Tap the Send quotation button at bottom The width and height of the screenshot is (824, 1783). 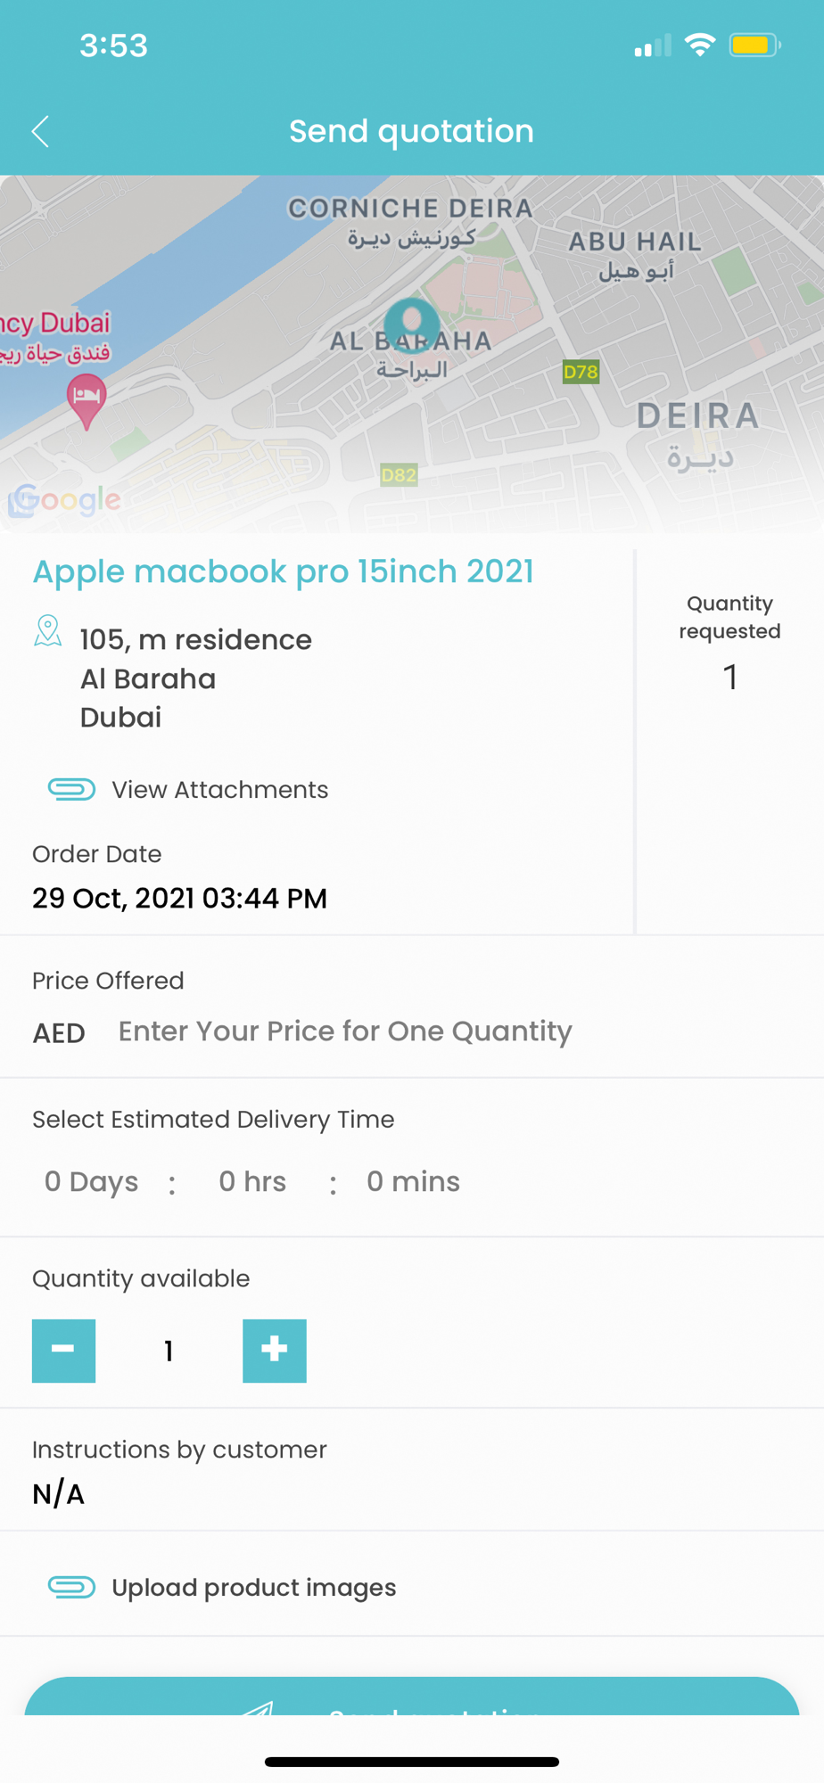(x=411, y=1697)
